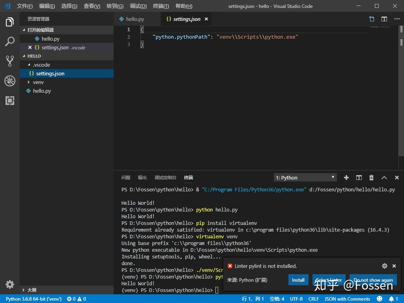Click the Select Linter button
This screenshot has height=303, width=404.
pyautogui.click(x=329, y=280)
